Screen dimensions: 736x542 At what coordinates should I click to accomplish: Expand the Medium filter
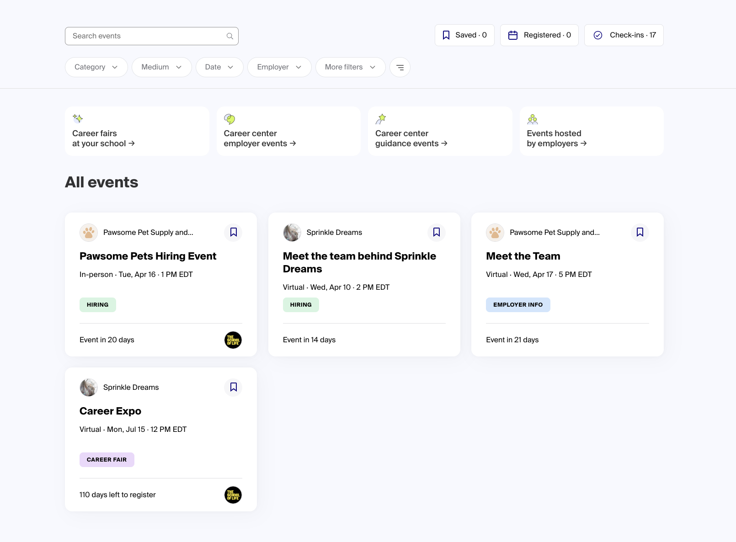click(161, 67)
